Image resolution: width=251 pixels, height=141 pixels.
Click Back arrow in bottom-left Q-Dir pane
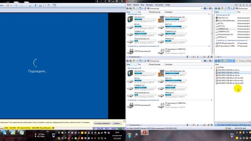127,61
